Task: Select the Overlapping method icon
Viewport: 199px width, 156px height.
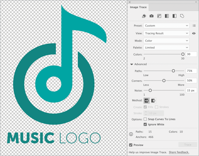Action: tap(153, 101)
